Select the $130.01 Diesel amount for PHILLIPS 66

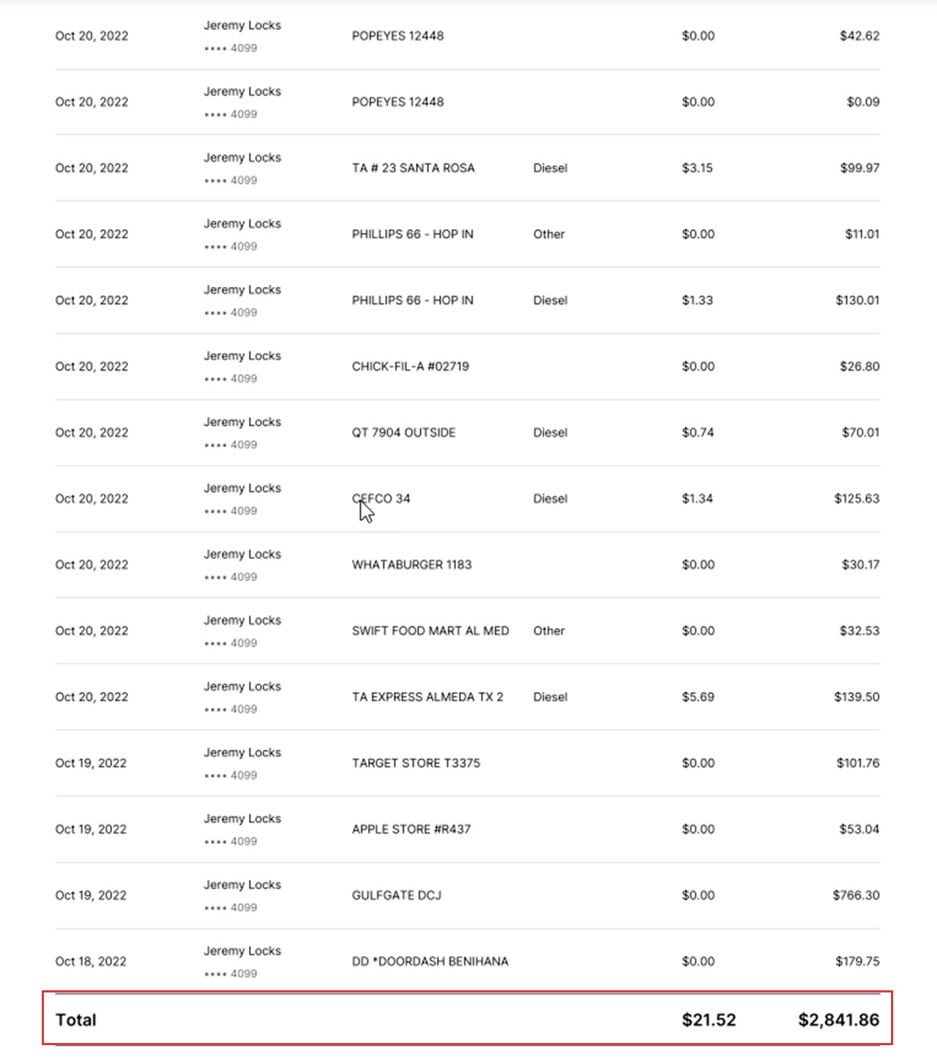tap(857, 300)
